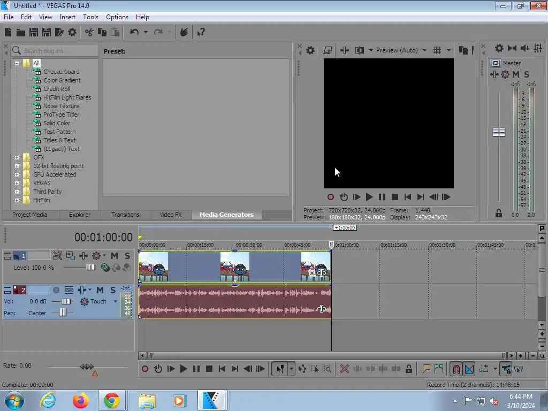548x411 pixels.
Task: Click the Master volume fader
Action: coord(499,133)
